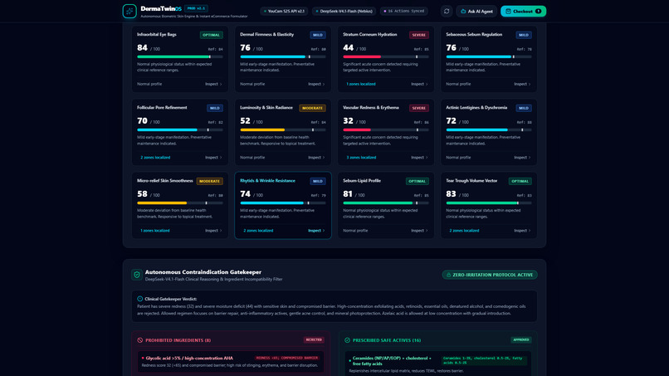Click the DermaTwin OS logo icon
This screenshot has height=376, width=669.
(x=129, y=11)
